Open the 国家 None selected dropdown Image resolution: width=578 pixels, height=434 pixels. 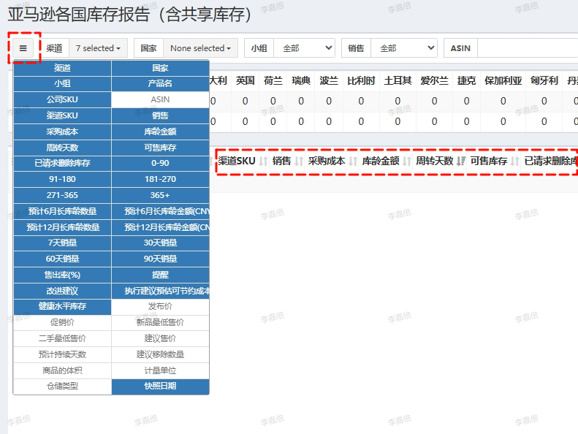click(x=200, y=48)
